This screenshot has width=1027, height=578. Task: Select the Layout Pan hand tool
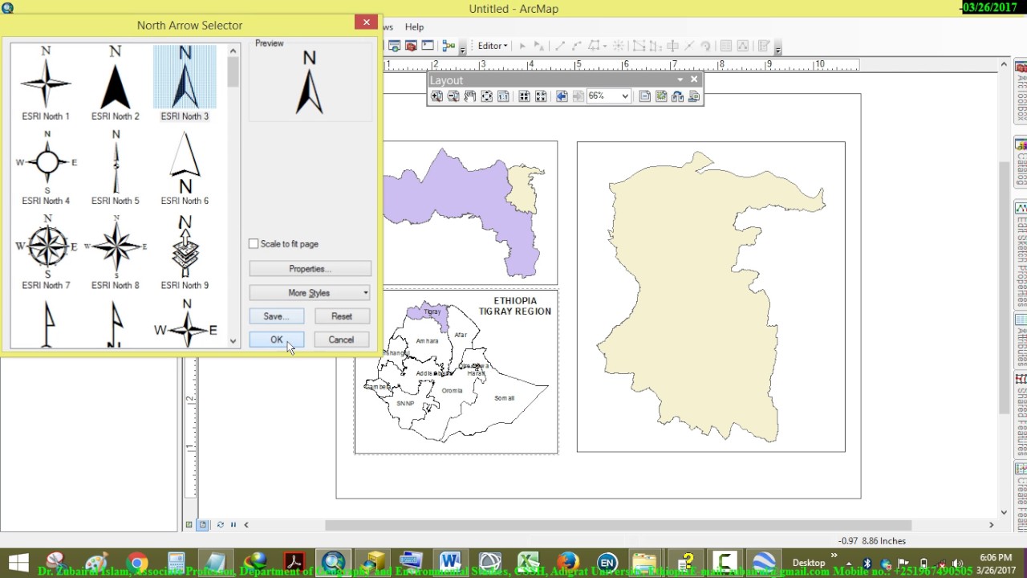click(470, 96)
